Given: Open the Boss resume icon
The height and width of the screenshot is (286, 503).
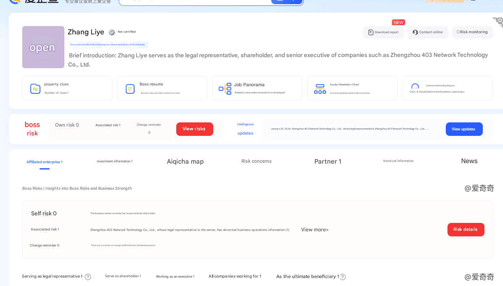Looking at the screenshot, I should click(x=130, y=89).
